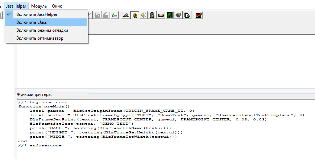Click the print "WIDTH " code line
The height and width of the screenshot is (159, 315).
tap(103, 137)
